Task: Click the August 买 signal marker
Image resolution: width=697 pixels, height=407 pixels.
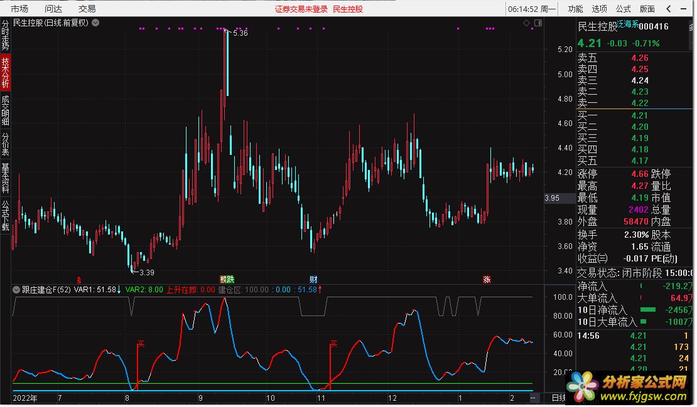Action: point(141,344)
